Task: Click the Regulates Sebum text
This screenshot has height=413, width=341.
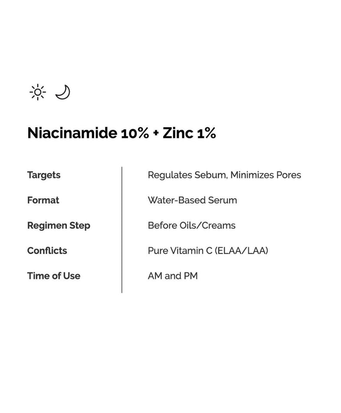Action: pos(187,175)
